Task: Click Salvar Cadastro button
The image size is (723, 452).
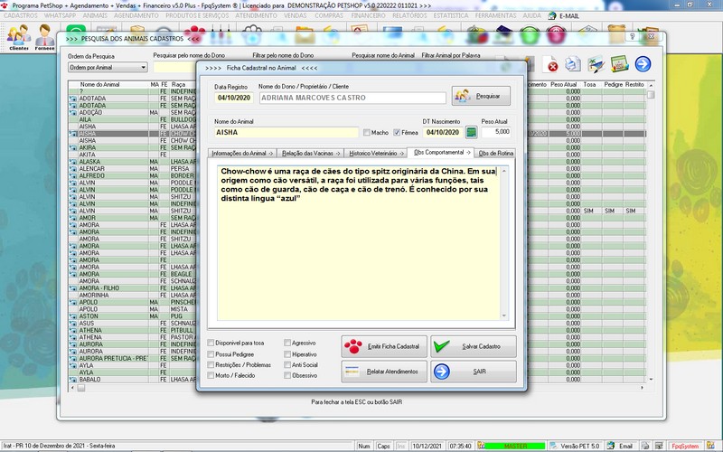Action: pos(473,346)
